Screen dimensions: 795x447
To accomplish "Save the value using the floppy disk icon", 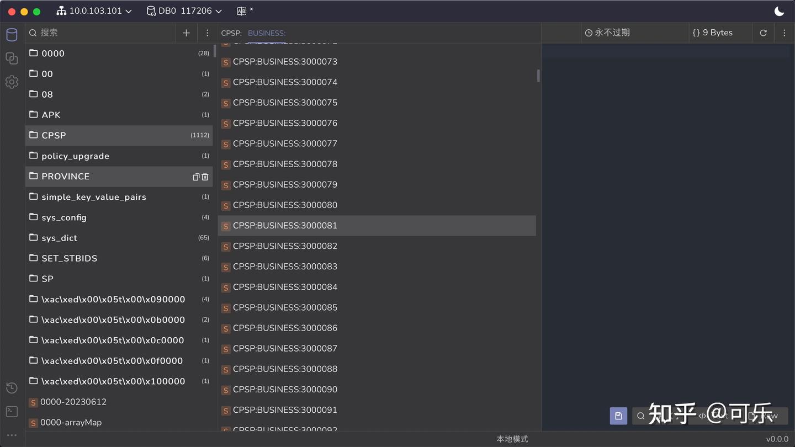I will (x=618, y=416).
